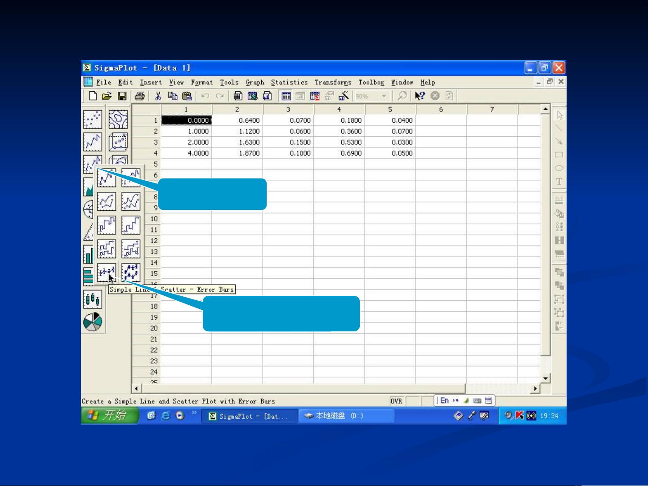Select the 3D Scatter graph type icon
The width and height of the screenshot is (648, 486).
tap(117, 141)
